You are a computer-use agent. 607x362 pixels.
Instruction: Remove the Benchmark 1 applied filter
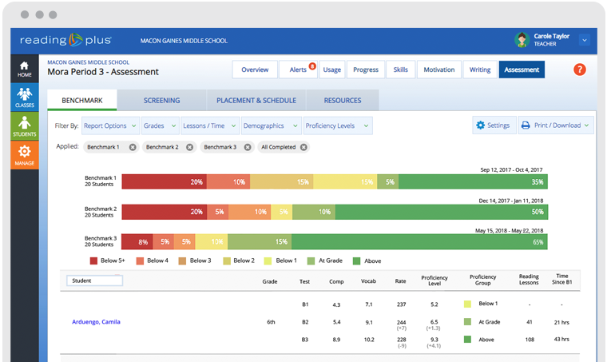[x=133, y=147]
